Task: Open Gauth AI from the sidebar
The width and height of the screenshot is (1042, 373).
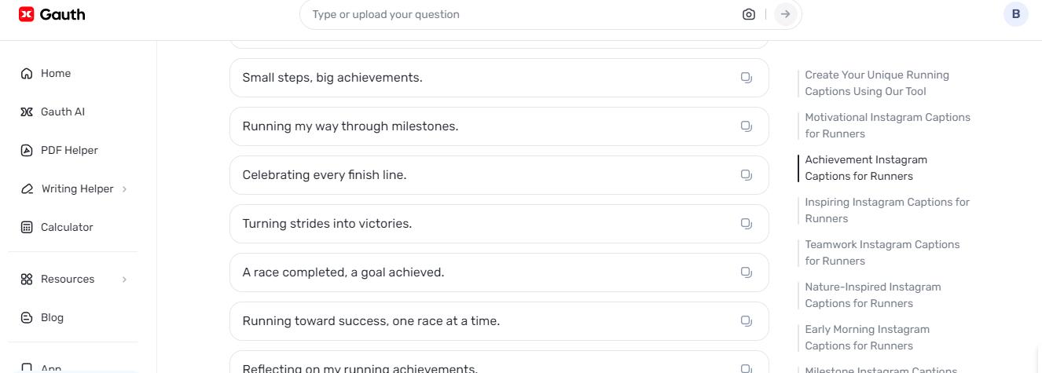Action: [62, 112]
